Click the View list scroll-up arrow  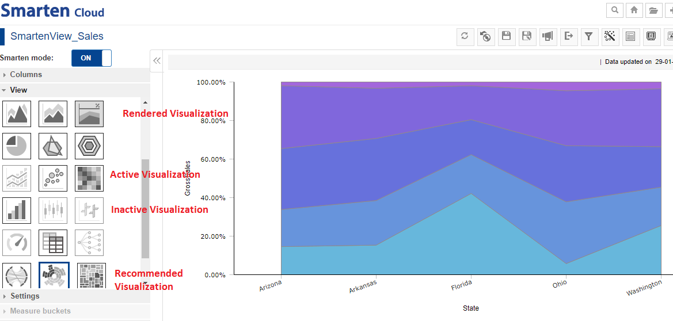(145, 102)
